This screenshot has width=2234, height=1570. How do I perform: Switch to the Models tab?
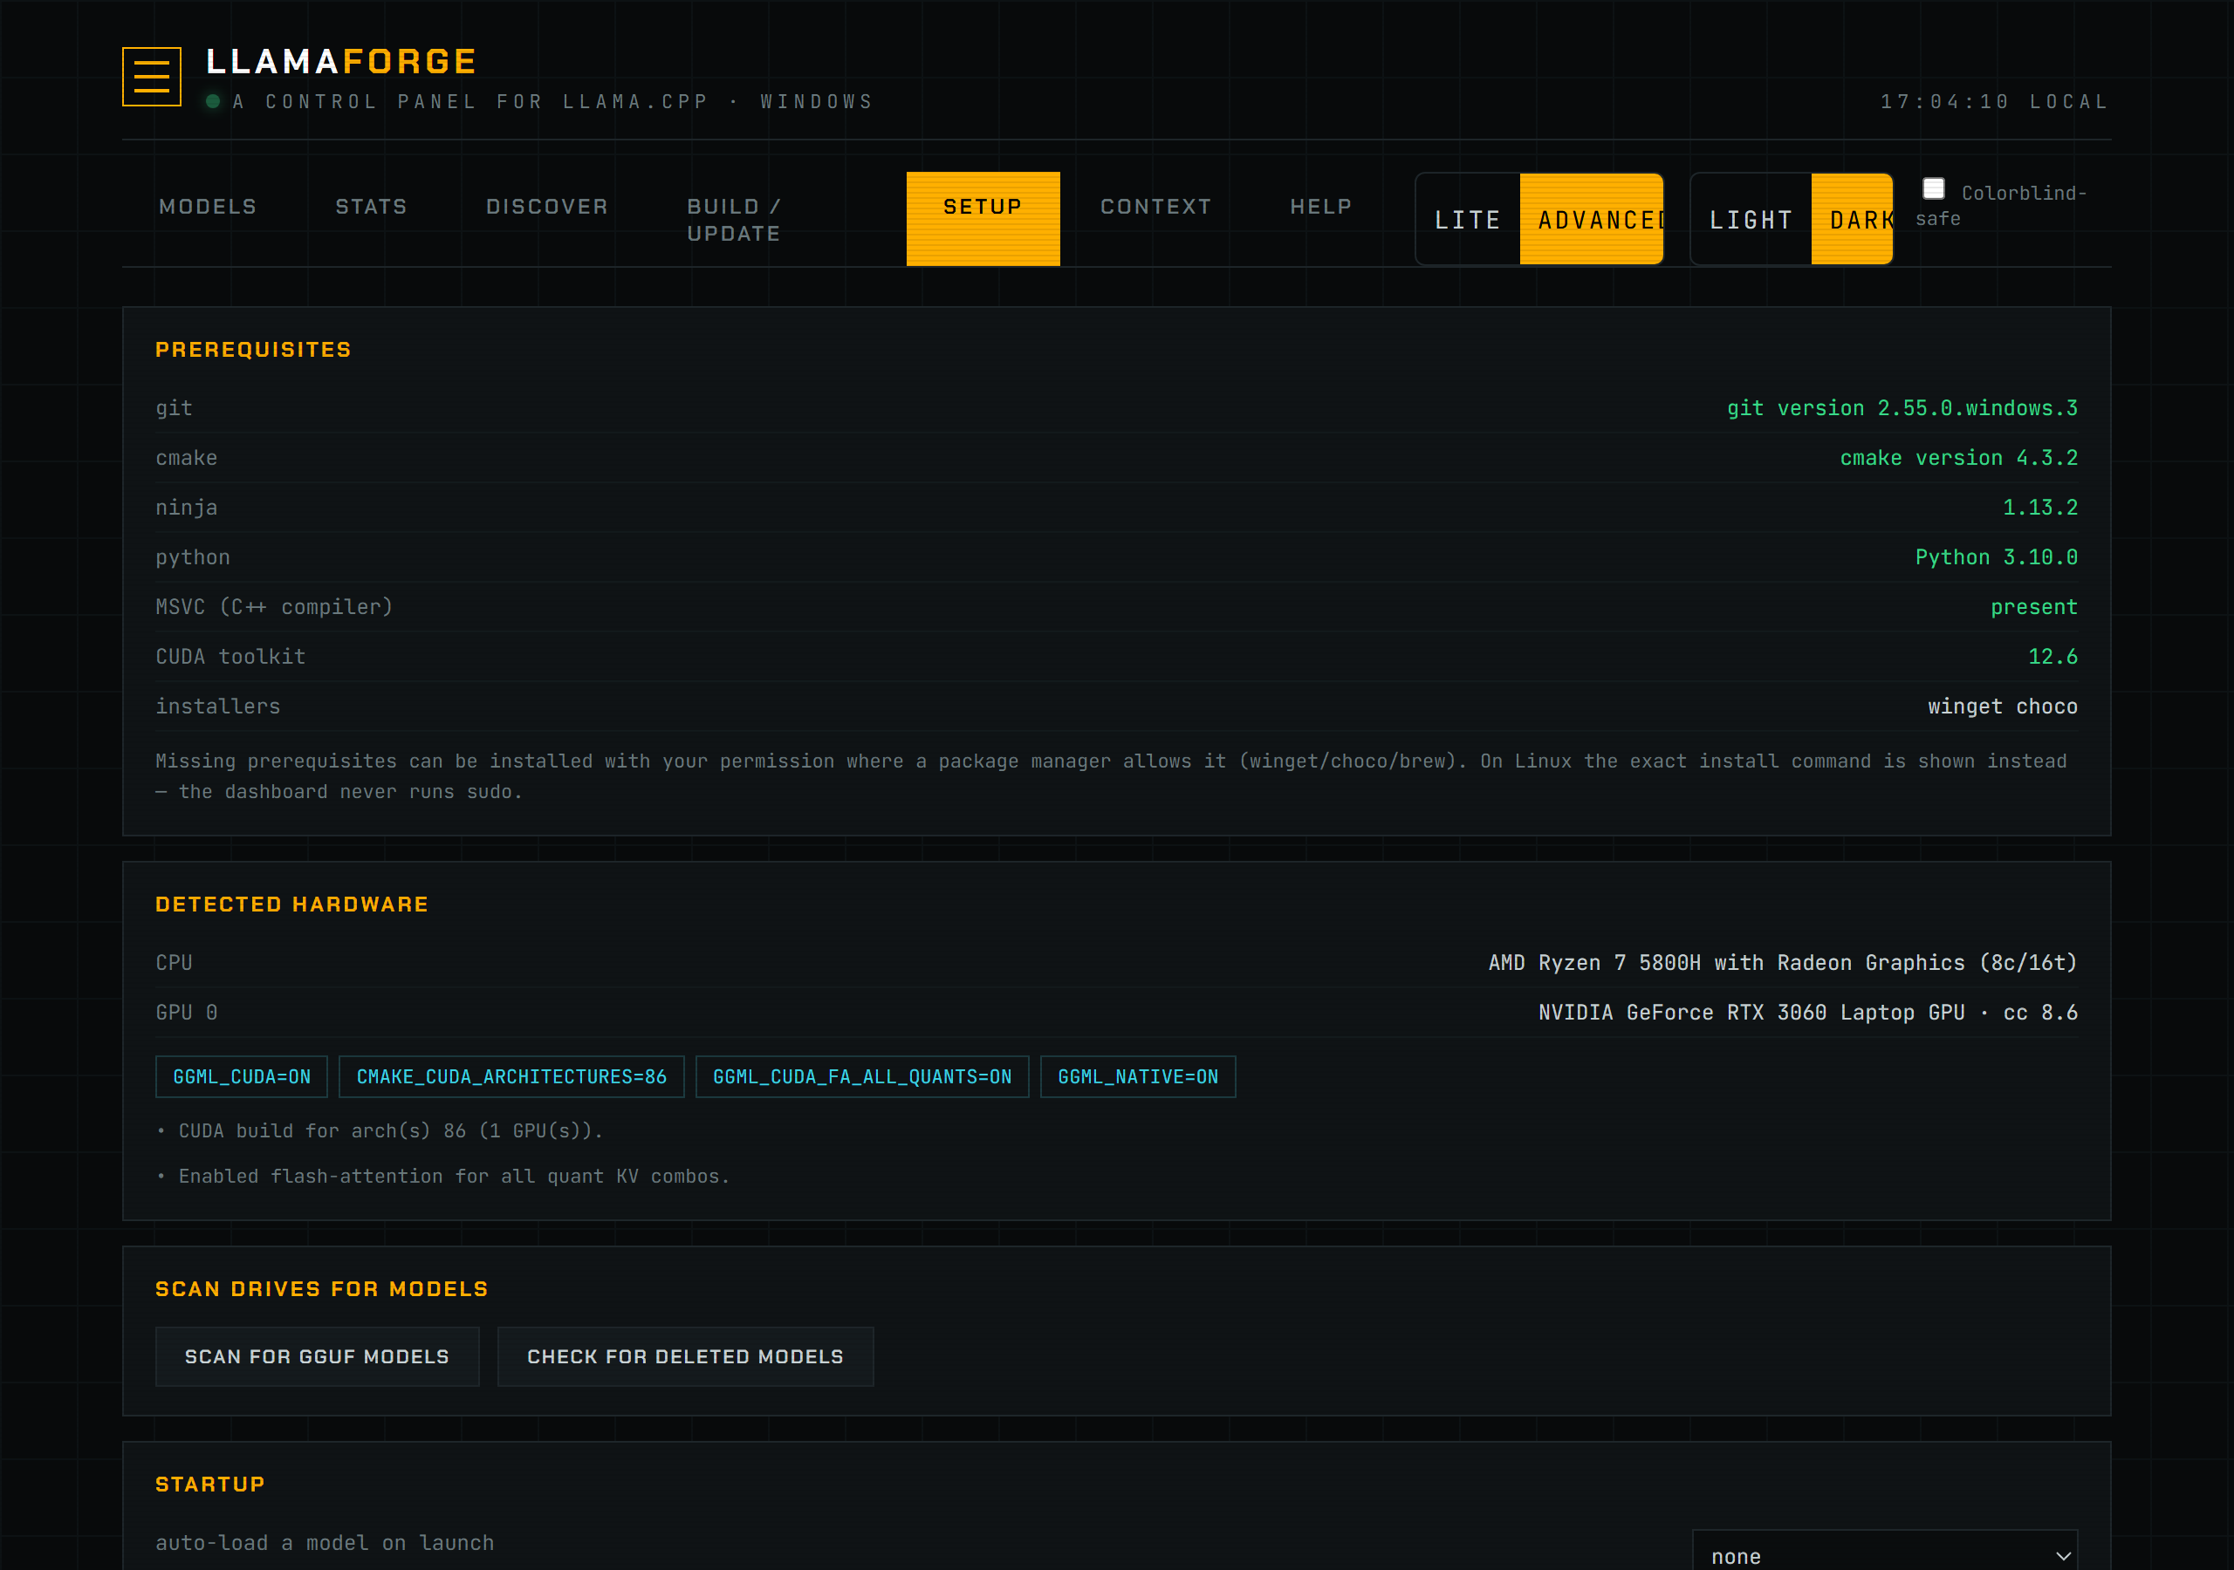click(209, 206)
